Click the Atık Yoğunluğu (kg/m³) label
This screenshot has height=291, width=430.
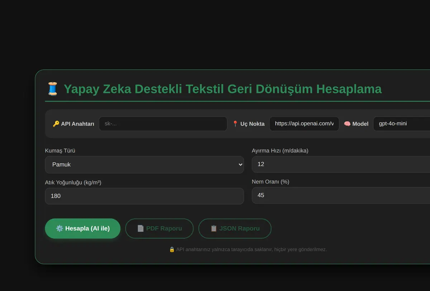pyautogui.click(x=73, y=183)
